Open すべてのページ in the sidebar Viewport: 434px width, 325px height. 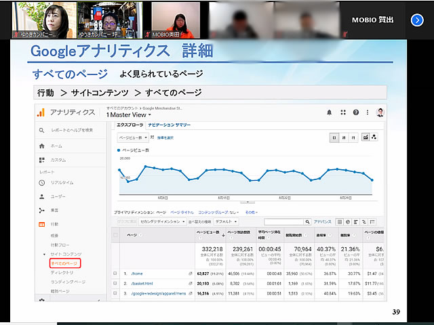click(x=65, y=263)
